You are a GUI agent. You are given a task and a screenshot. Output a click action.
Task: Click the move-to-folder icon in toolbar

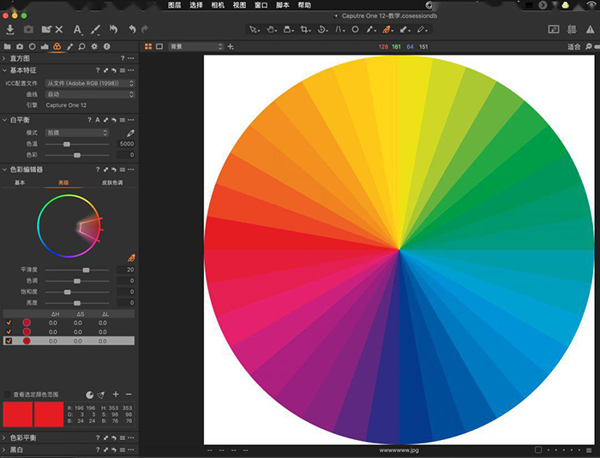pos(46,29)
